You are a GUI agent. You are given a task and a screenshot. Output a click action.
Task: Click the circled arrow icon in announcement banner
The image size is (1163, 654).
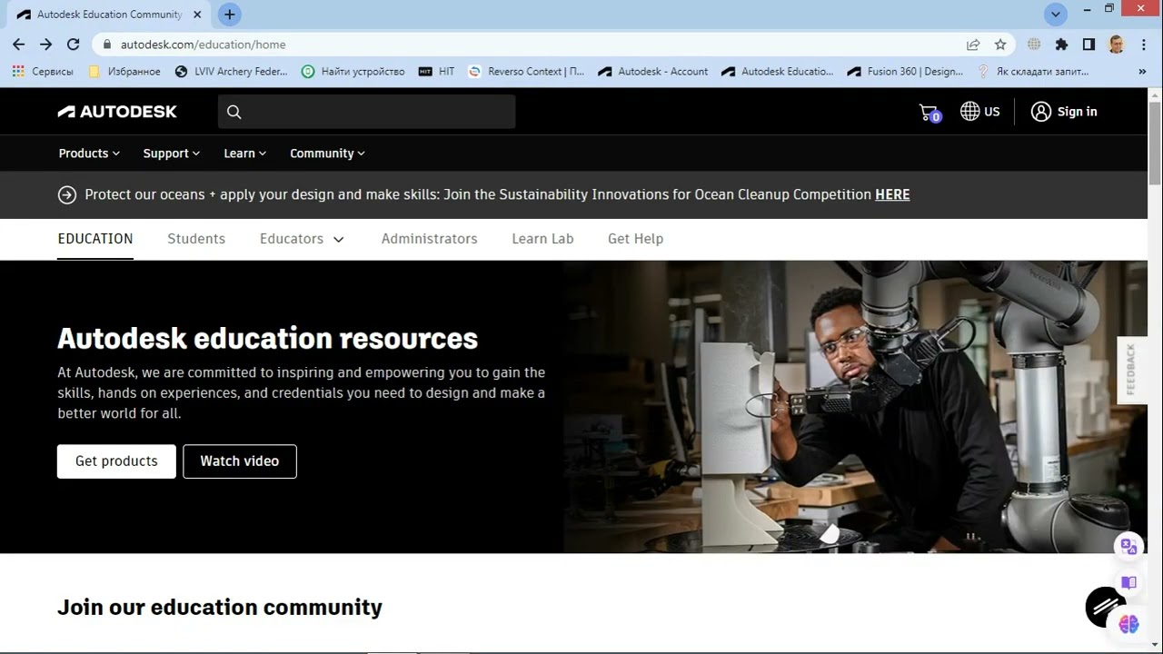(x=66, y=194)
